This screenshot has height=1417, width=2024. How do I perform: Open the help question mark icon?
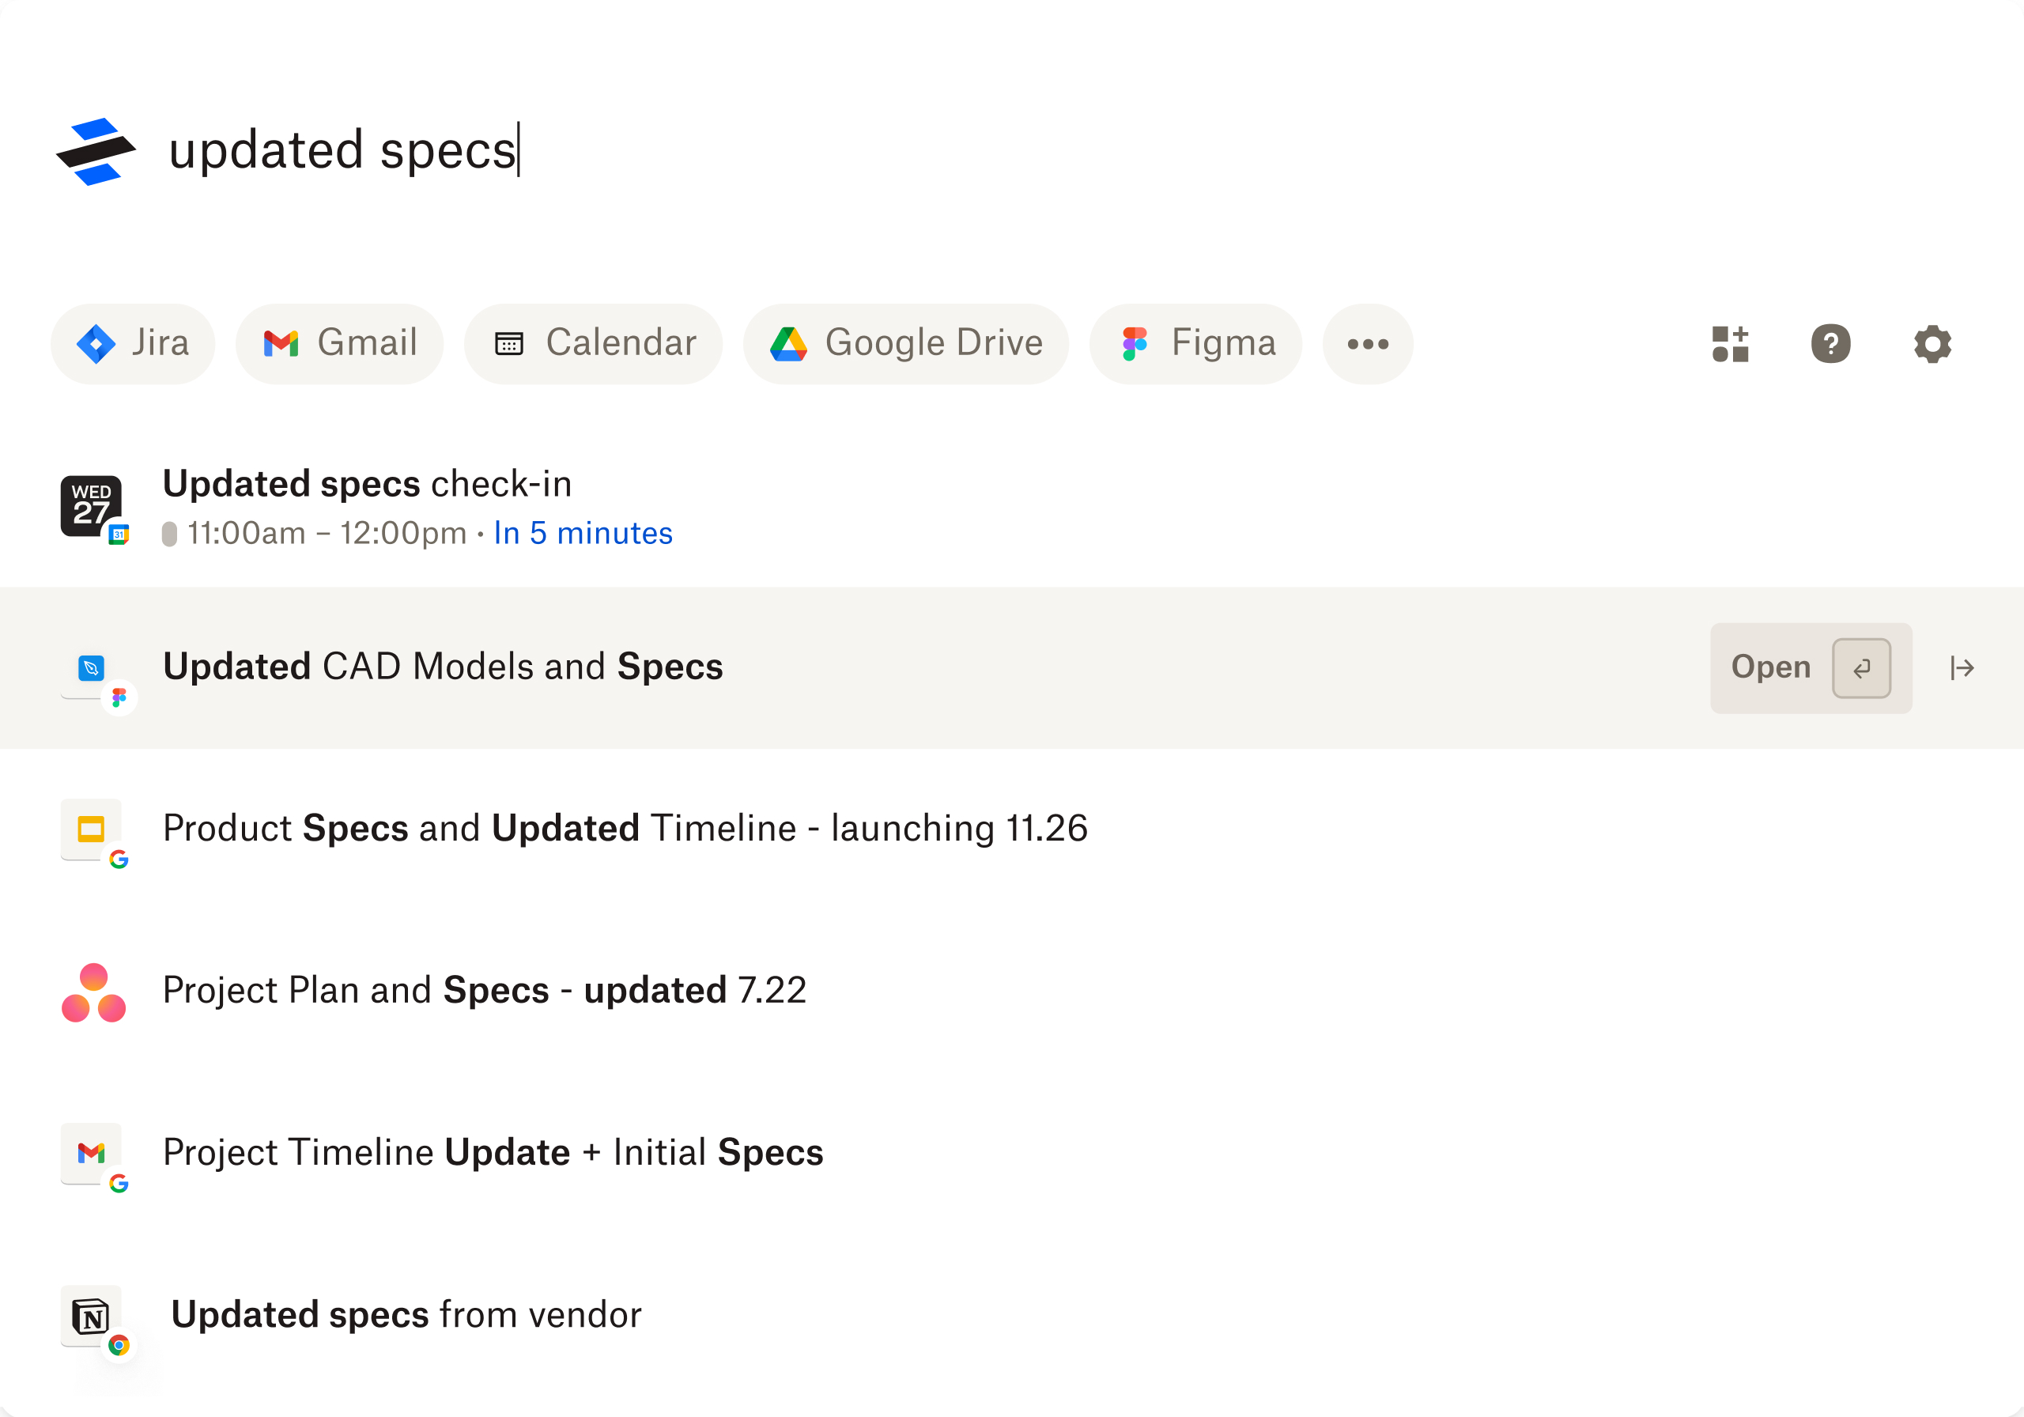[x=1830, y=344]
